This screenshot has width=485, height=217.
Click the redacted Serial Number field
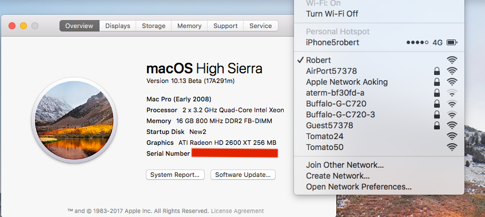point(234,153)
